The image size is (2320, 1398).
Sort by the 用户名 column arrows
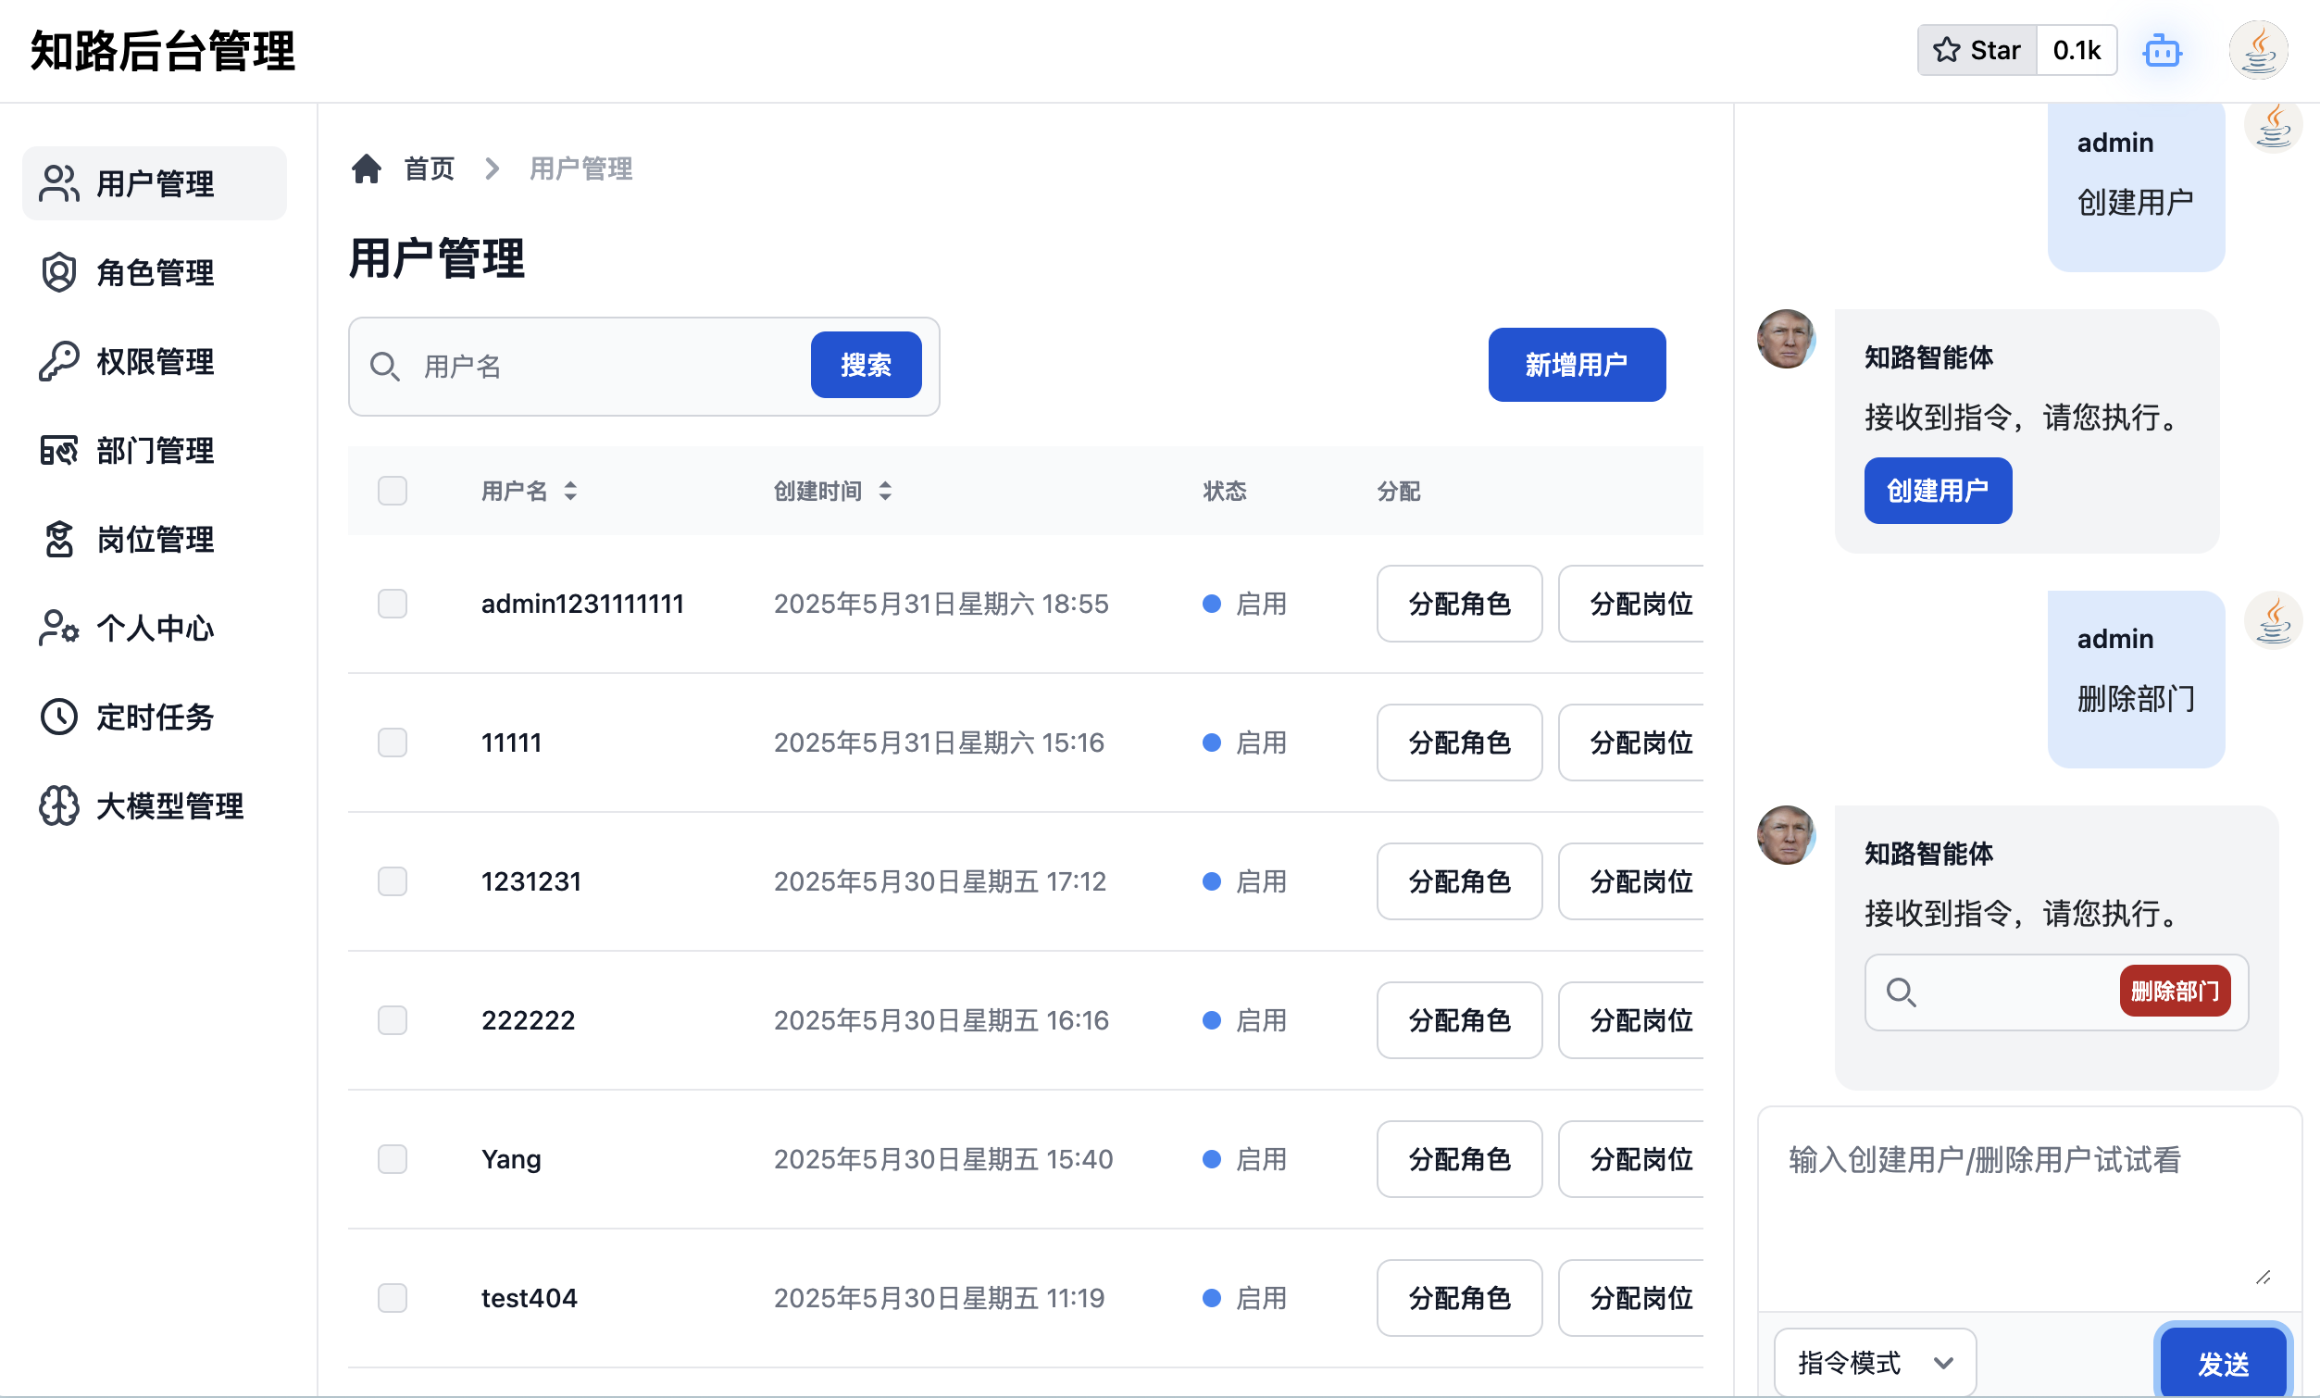click(x=570, y=491)
